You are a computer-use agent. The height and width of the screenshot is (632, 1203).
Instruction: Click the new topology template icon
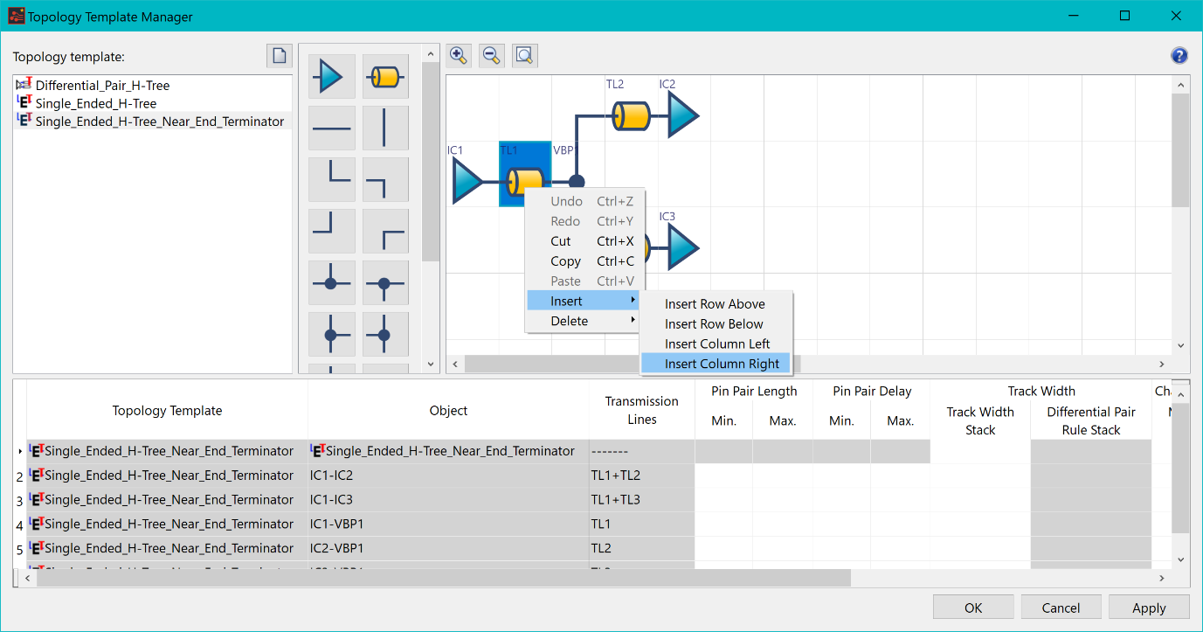click(x=280, y=56)
